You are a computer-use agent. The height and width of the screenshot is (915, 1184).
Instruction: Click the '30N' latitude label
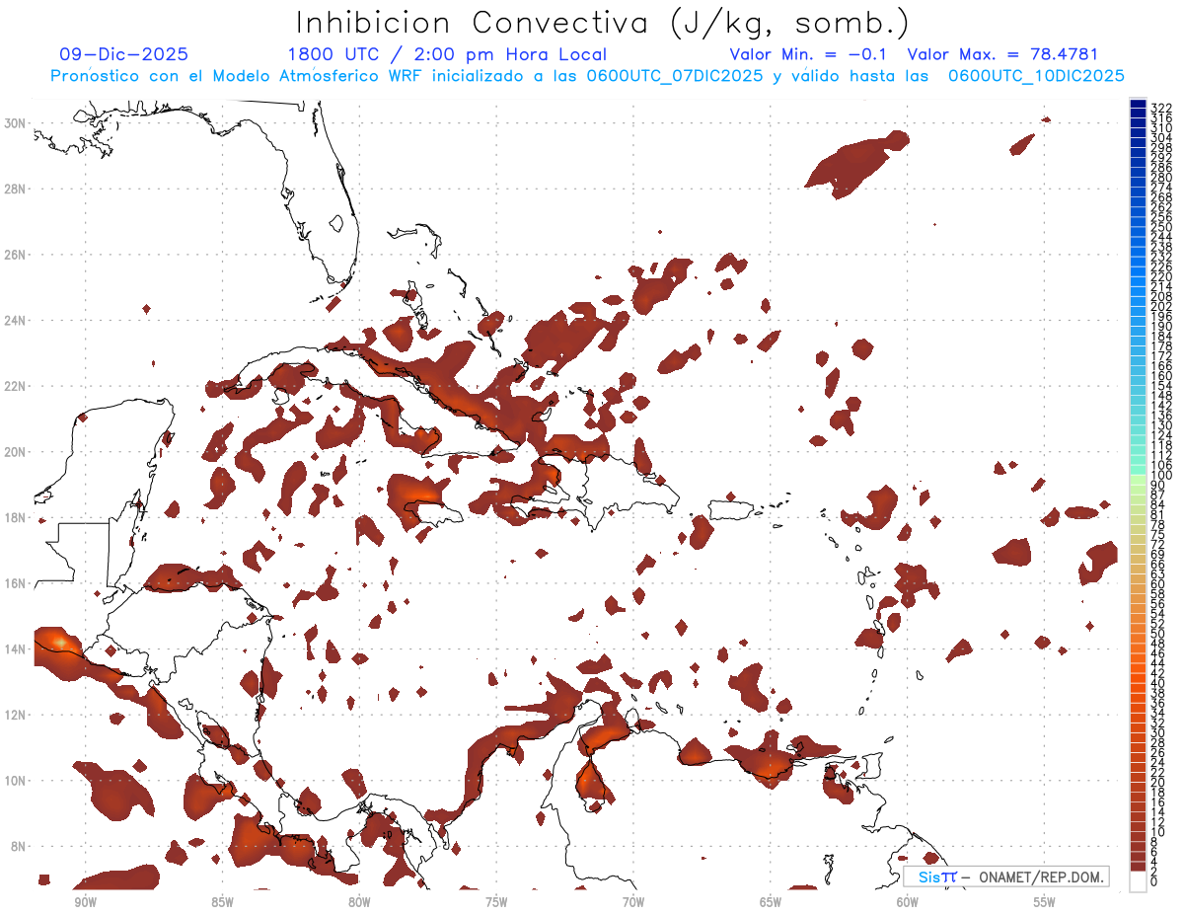point(15,123)
